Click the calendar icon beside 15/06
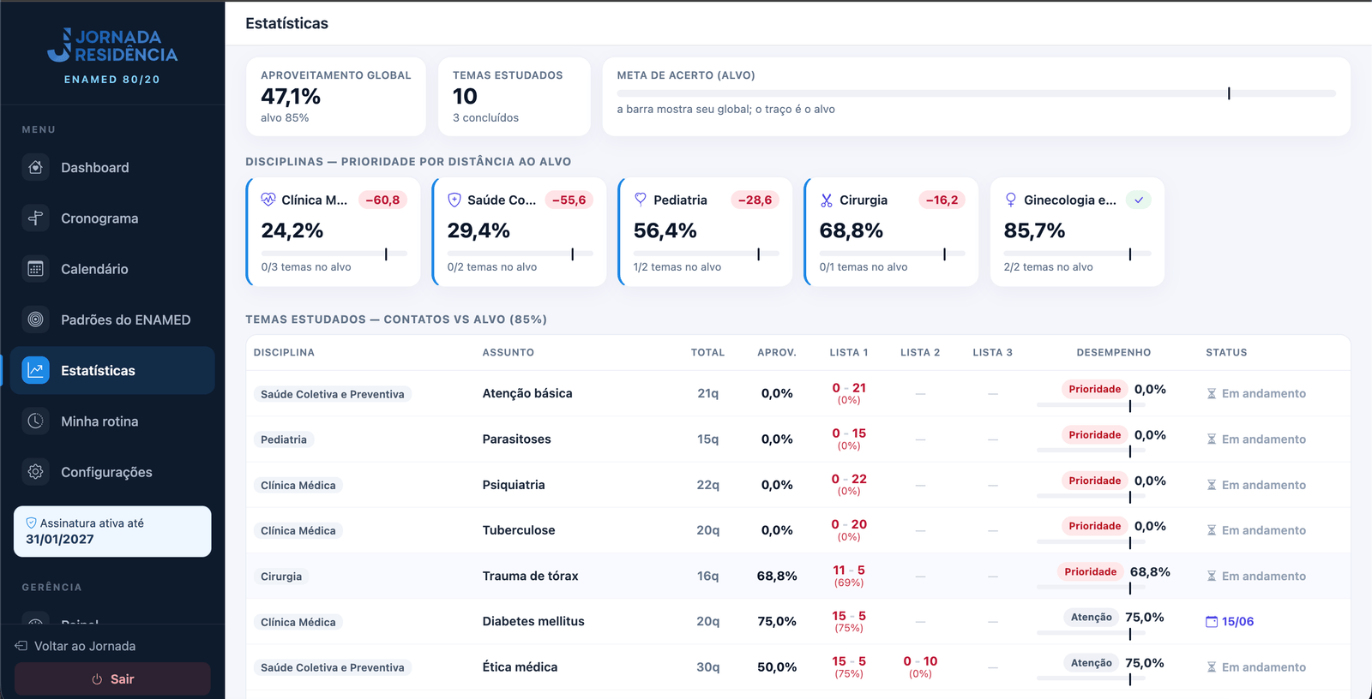 1212,622
